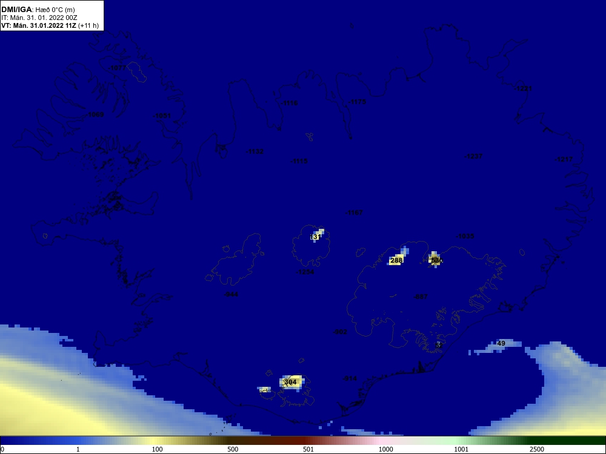Select the -914 map value
The image size is (606, 454).
[x=350, y=379]
